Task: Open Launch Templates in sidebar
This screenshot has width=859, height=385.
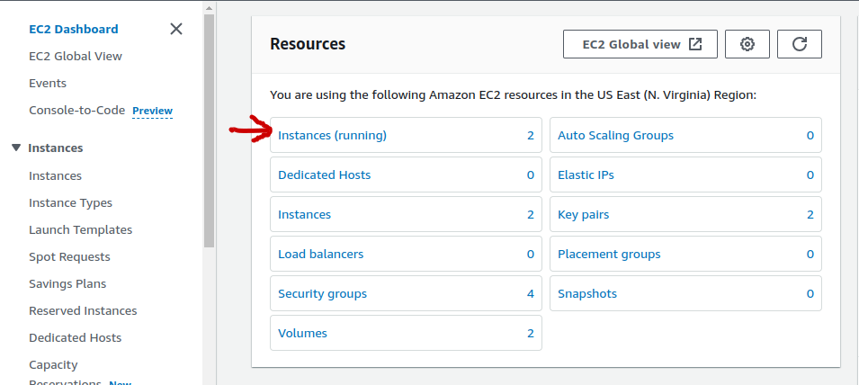Action: (x=81, y=229)
